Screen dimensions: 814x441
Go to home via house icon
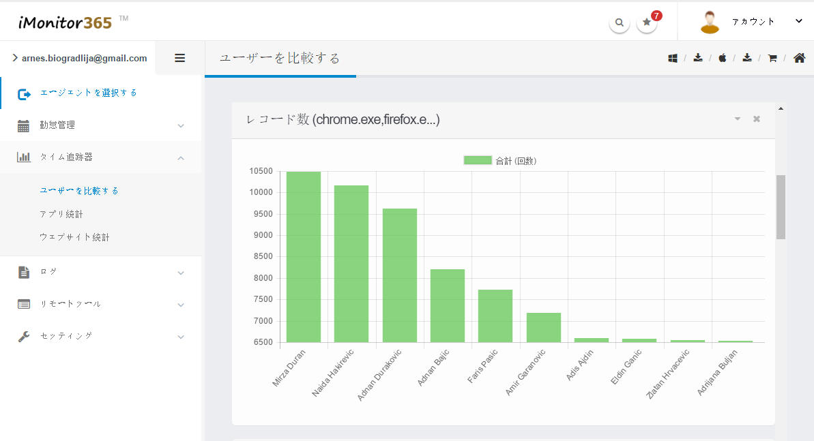click(x=800, y=59)
